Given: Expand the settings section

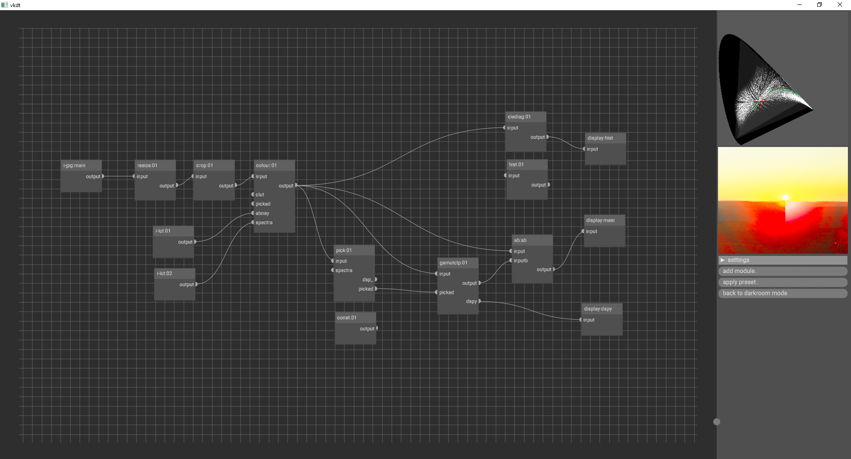Looking at the screenshot, I should pyautogui.click(x=783, y=260).
